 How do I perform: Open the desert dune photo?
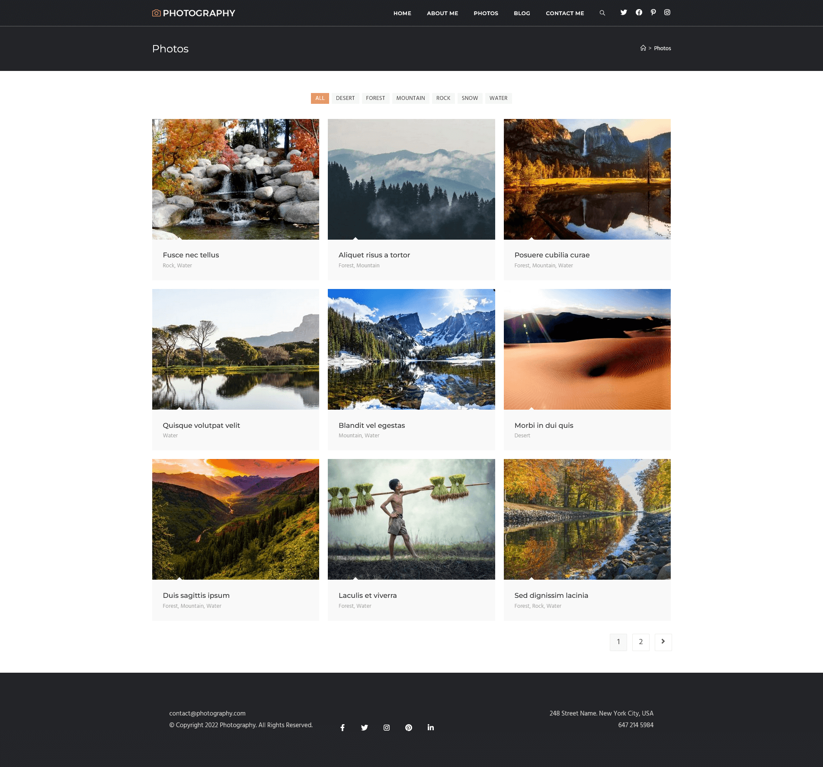587,349
